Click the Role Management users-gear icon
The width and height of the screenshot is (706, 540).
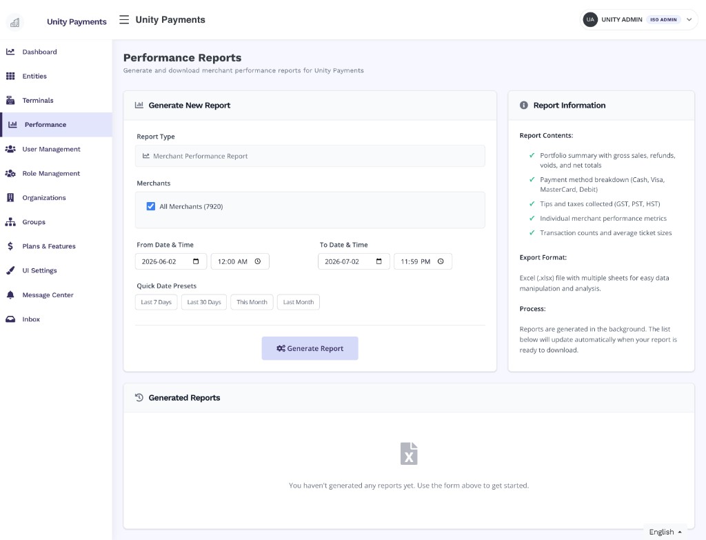pyautogui.click(x=10, y=173)
